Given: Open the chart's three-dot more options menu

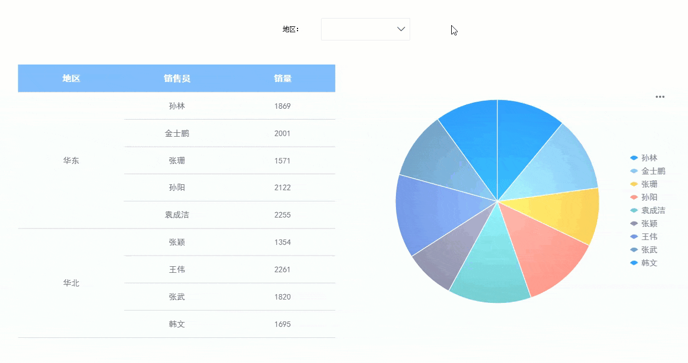Looking at the screenshot, I should tap(660, 97).
